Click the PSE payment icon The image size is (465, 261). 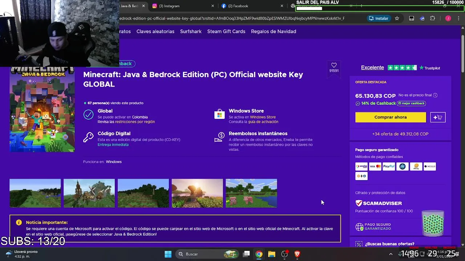click(403, 166)
